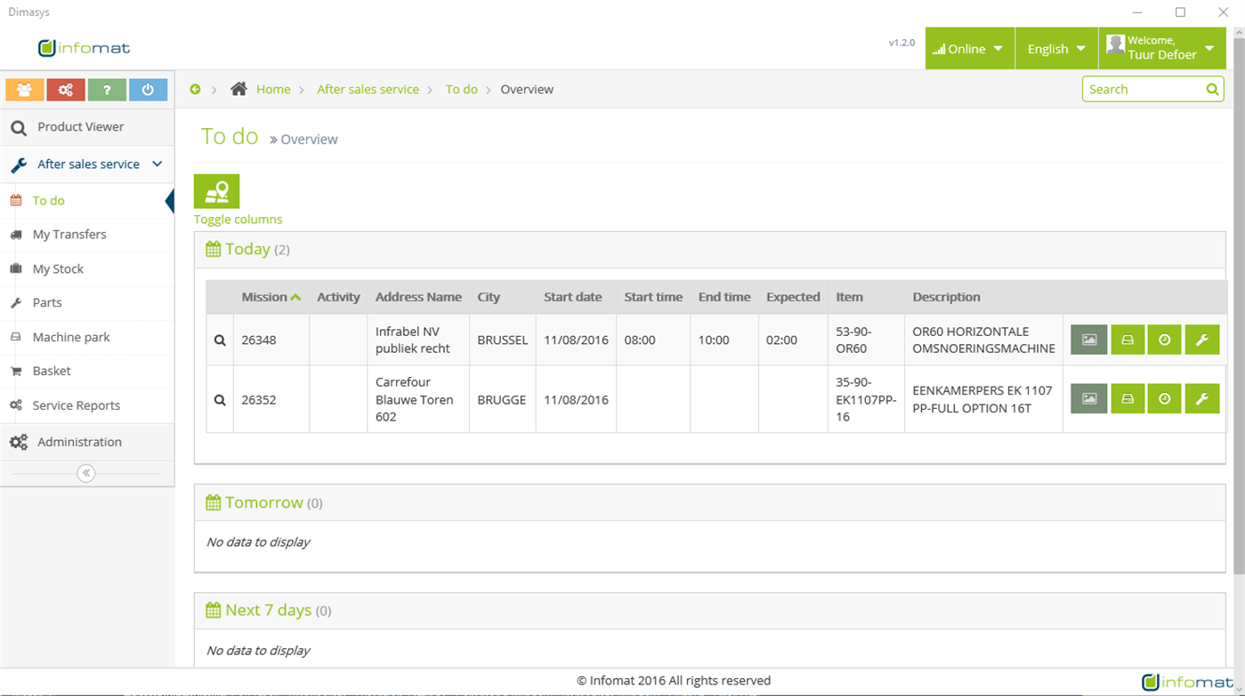Open the Online status dropdown

(969, 49)
